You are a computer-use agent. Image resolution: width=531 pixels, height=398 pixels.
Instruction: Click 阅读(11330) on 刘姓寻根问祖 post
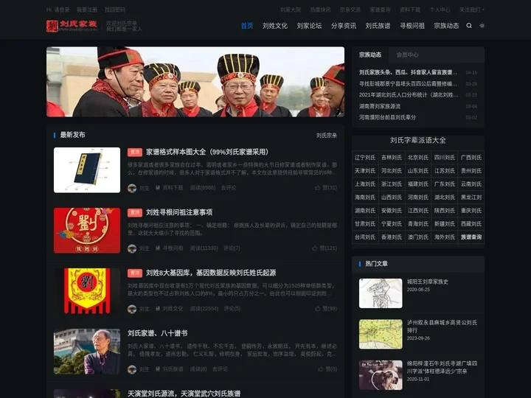click(204, 248)
